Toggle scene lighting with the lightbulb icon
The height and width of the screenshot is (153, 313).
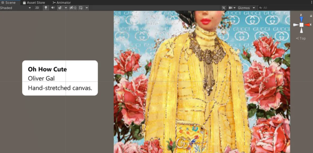coord(46,8)
